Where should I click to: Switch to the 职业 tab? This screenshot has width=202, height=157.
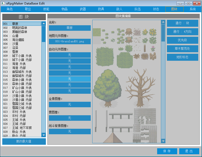pyautogui.click(x=28, y=9)
